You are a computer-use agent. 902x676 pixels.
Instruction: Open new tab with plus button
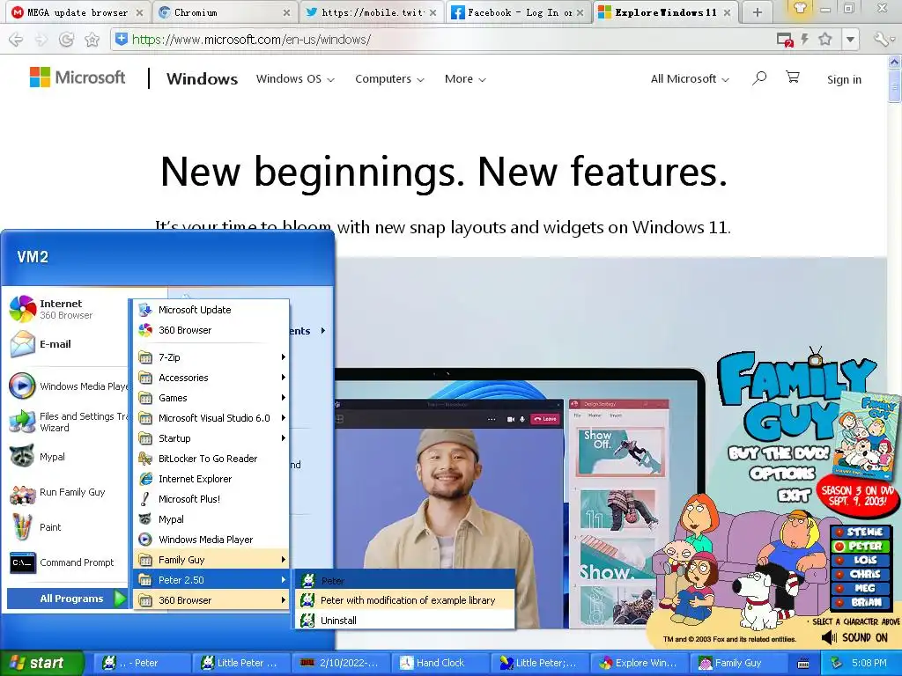tap(758, 12)
